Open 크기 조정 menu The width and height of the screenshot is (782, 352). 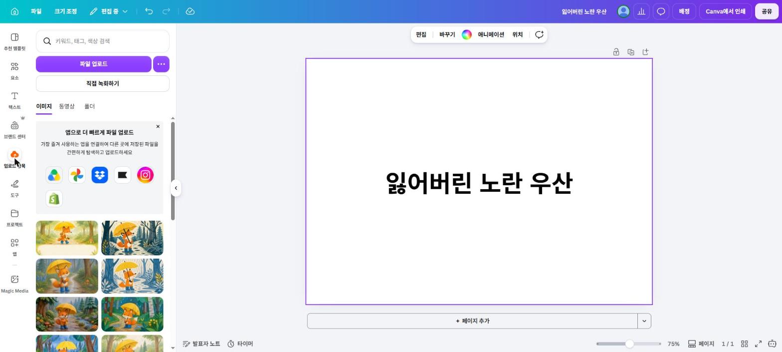[x=65, y=11]
